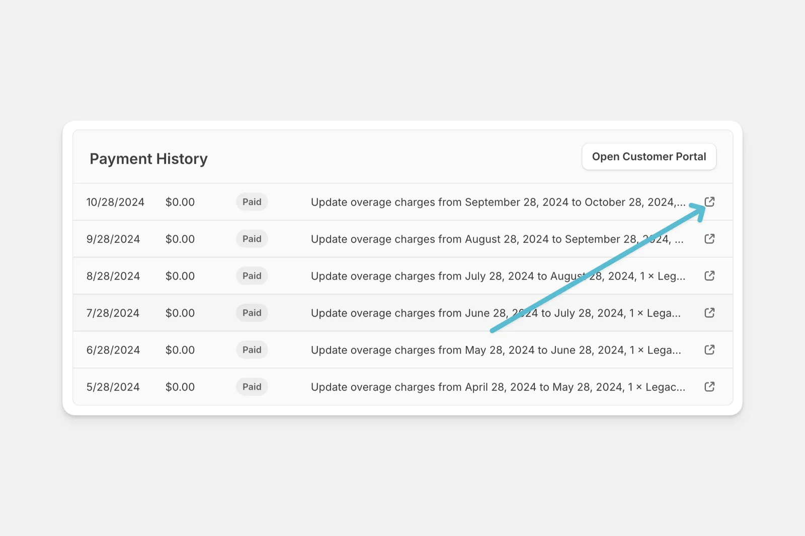
Task: Open invoice link for 6/28/2024 payment
Action: (x=709, y=349)
